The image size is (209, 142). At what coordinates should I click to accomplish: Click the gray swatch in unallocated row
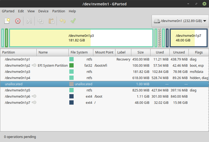click(x=71, y=84)
